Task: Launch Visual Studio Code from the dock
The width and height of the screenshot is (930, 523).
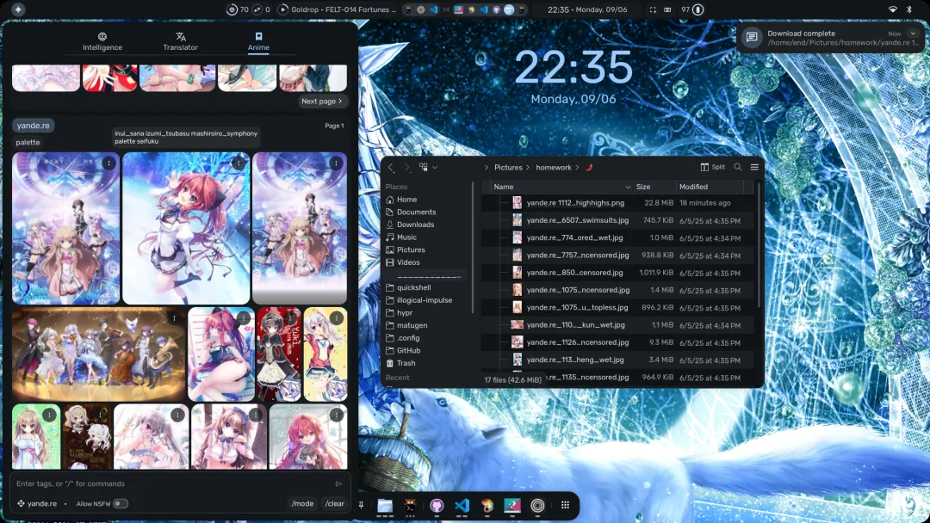Action: [462, 505]
